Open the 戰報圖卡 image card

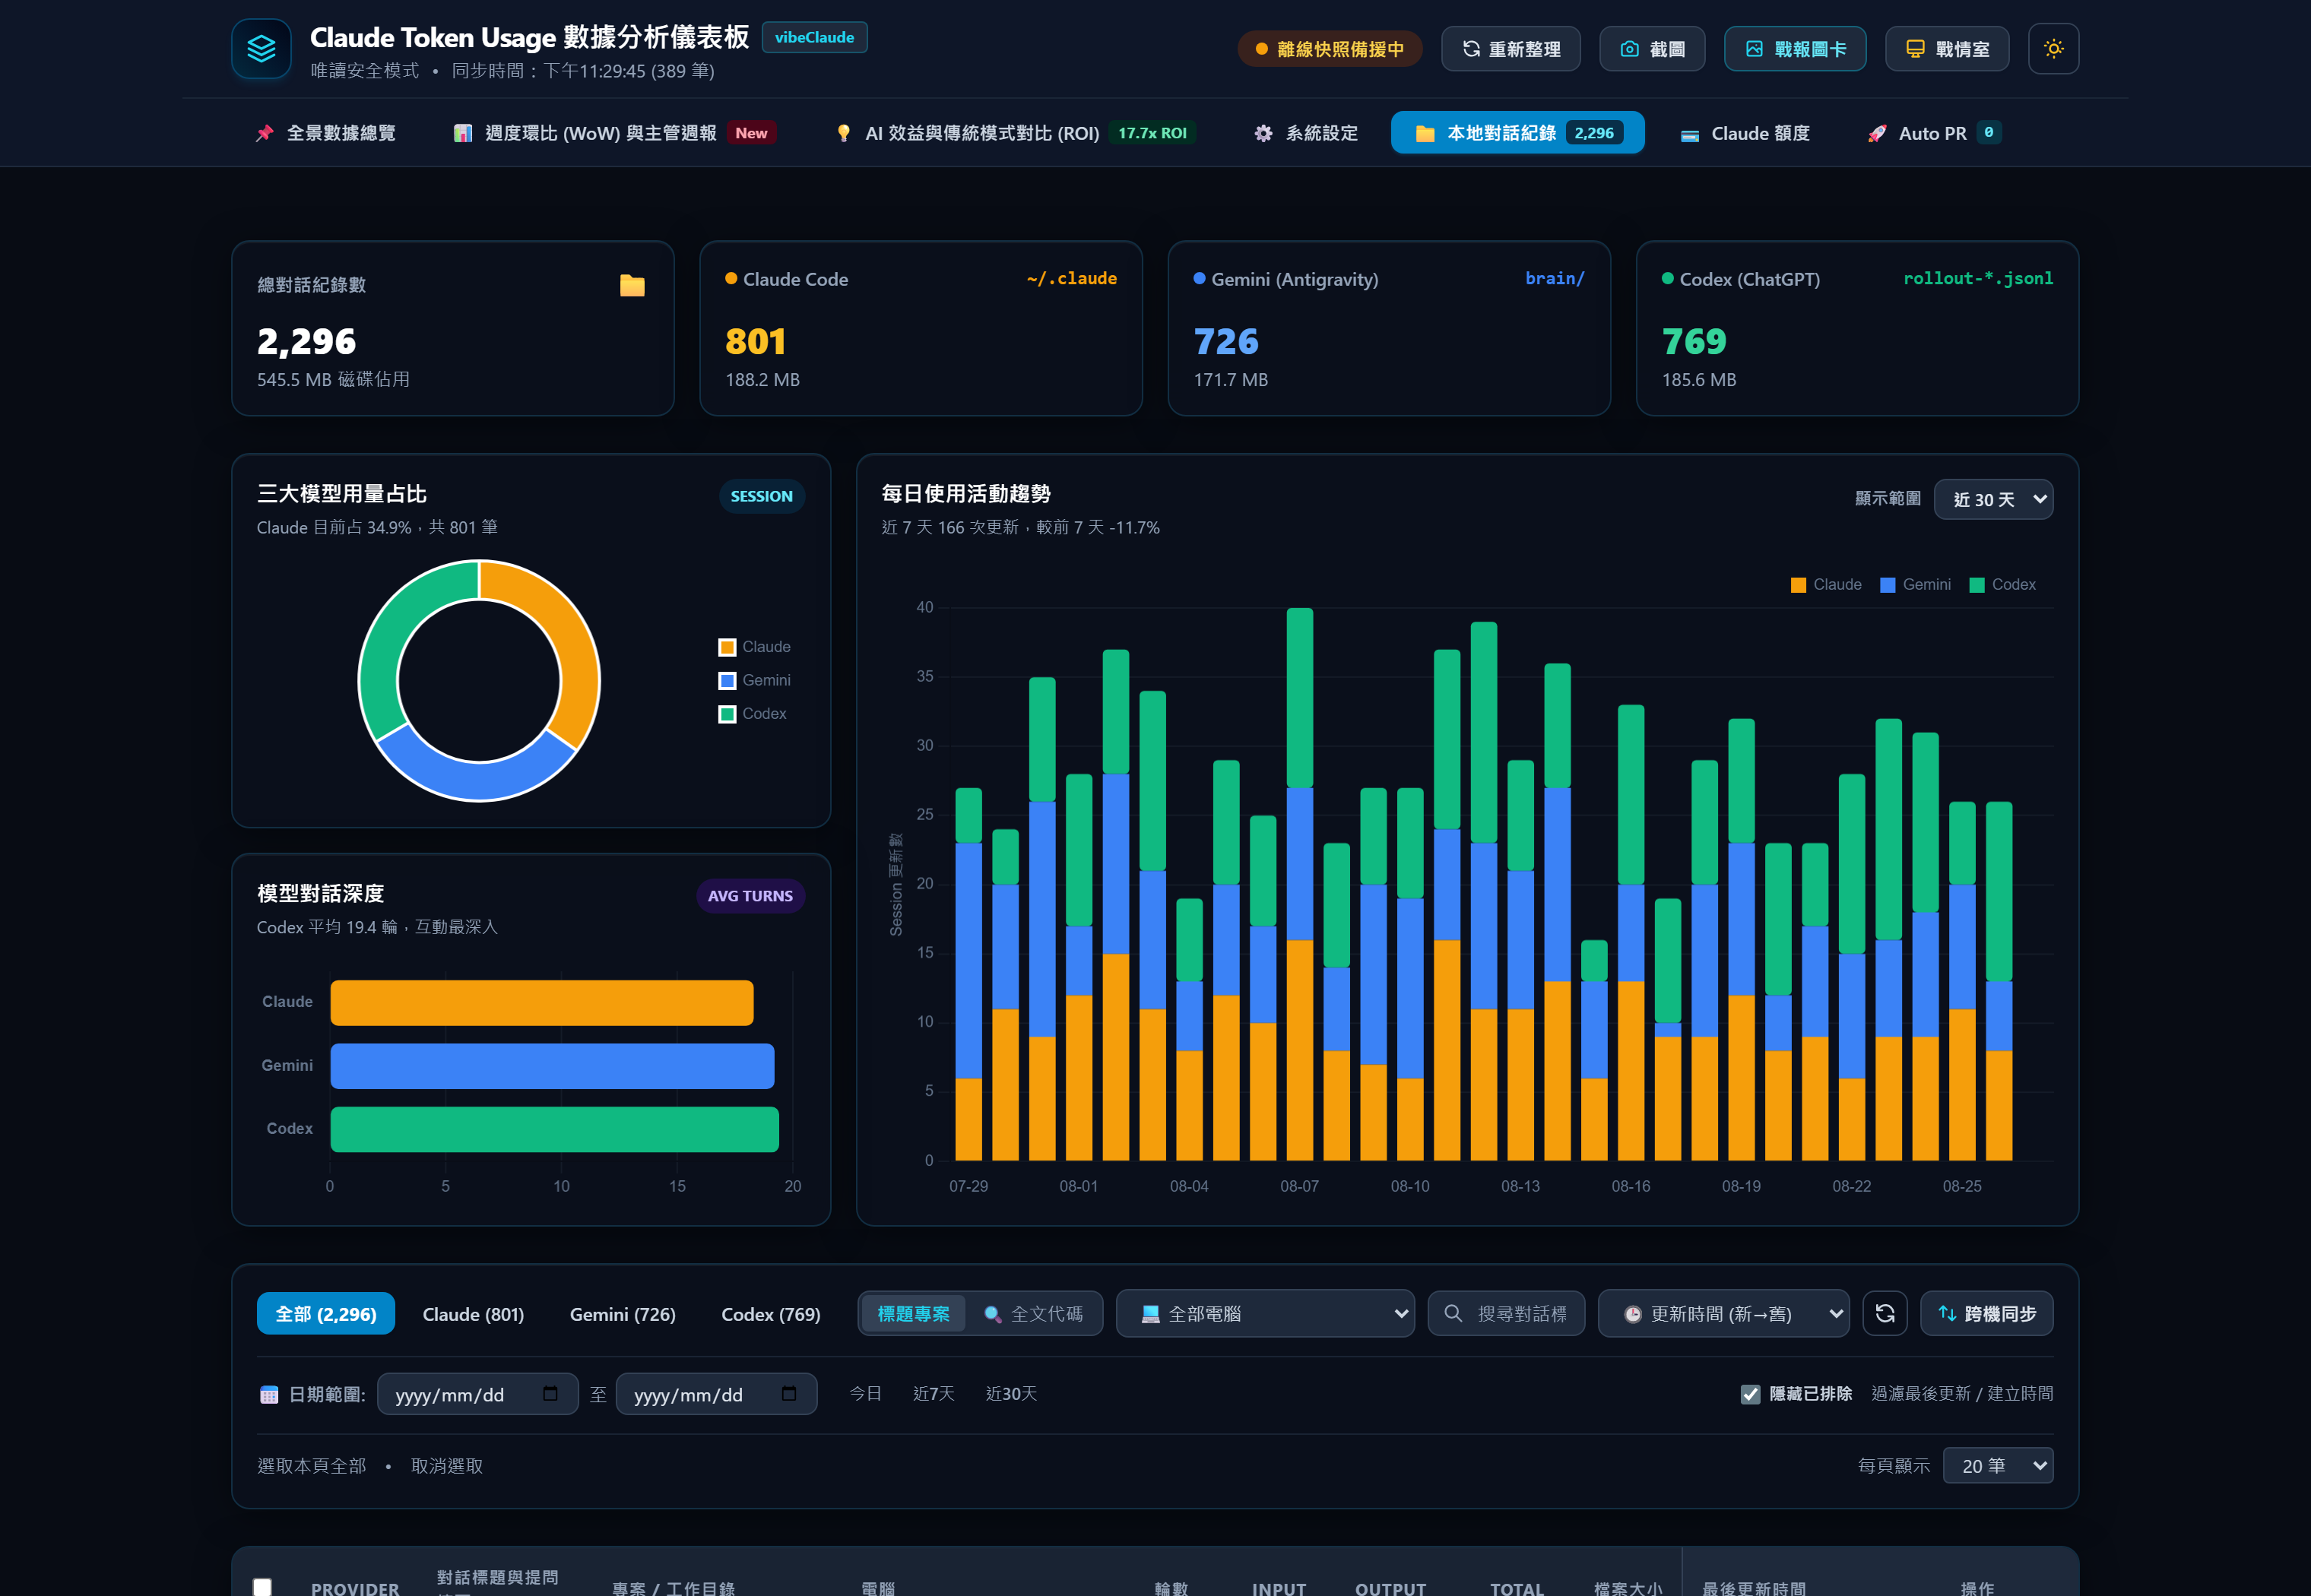1795,49
